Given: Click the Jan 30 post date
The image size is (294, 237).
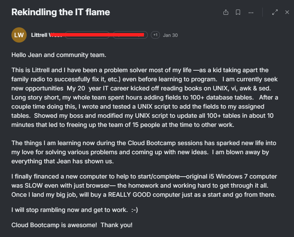Looking at the screenshot, I should coord(170,35).
